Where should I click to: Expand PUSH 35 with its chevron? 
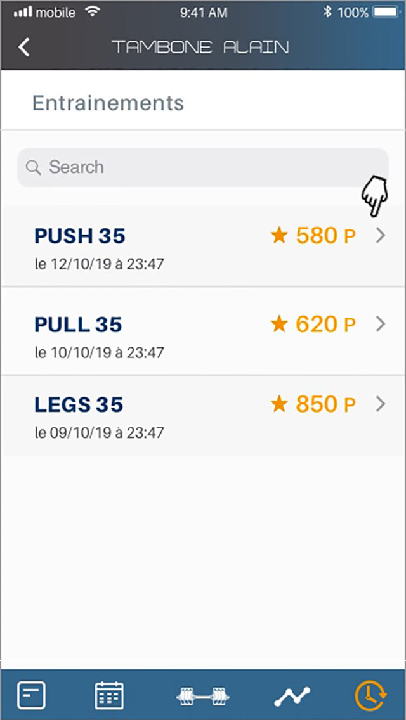(x=380, y=236)
